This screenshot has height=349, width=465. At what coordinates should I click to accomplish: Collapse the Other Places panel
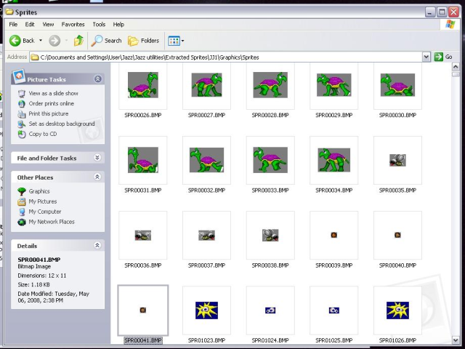click(97, 177)
